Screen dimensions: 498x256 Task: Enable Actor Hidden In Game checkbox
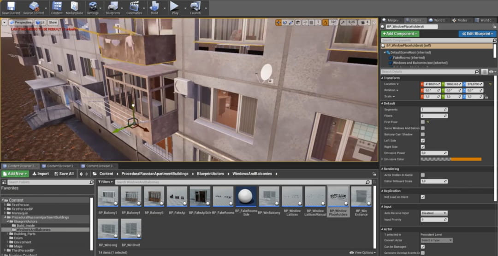[423, 175]
